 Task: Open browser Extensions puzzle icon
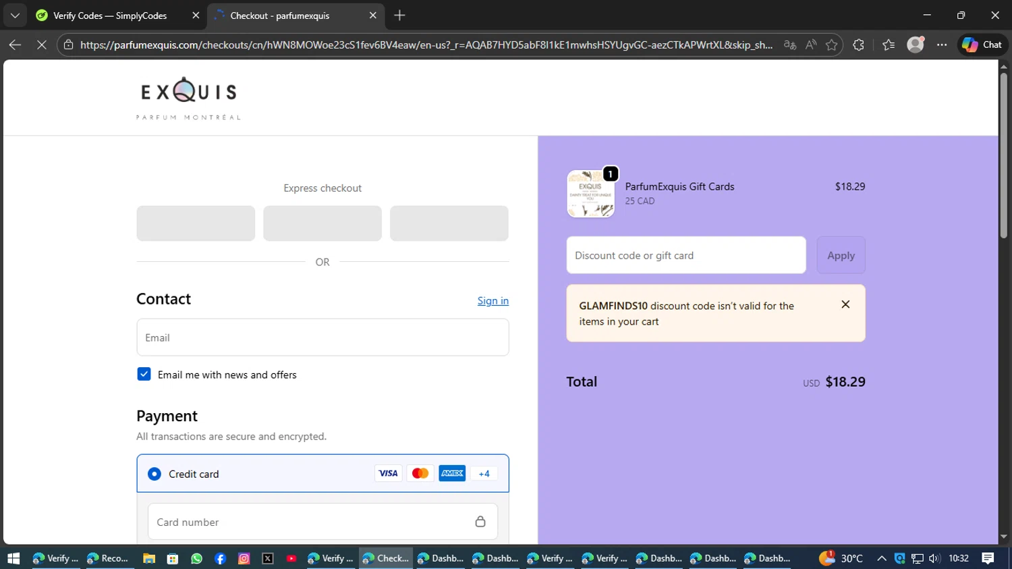(858, 45)
